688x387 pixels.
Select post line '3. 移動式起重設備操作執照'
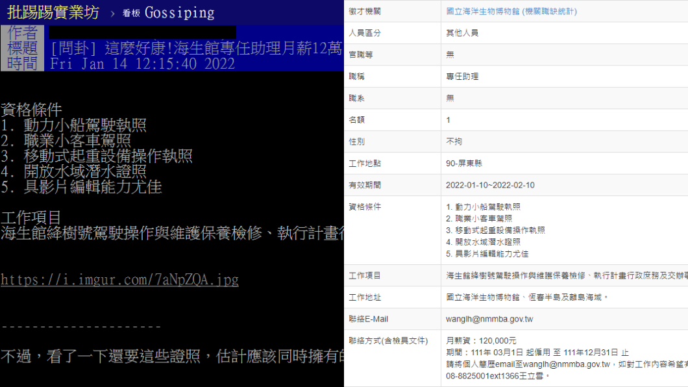point(97,156)
